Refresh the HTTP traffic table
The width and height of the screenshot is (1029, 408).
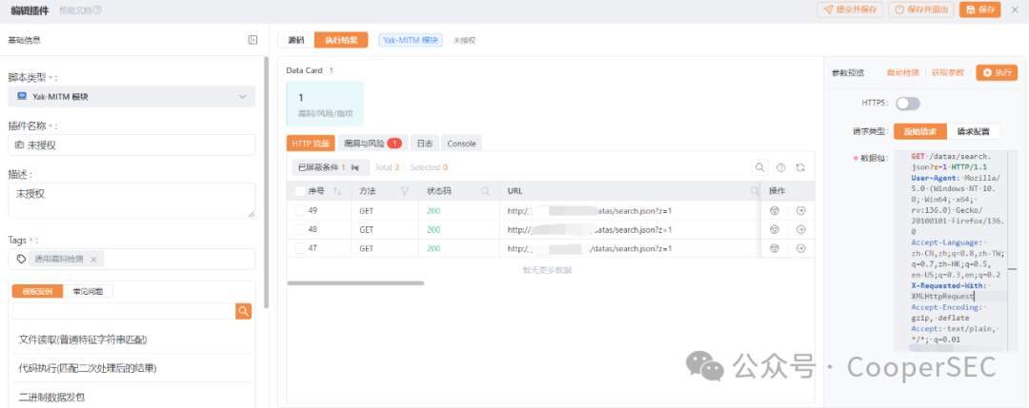click(800, 167)
